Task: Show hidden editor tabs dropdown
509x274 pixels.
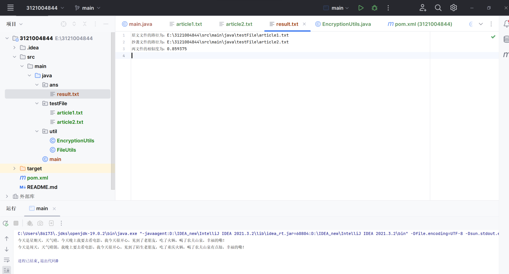Action: coord(481,24)
